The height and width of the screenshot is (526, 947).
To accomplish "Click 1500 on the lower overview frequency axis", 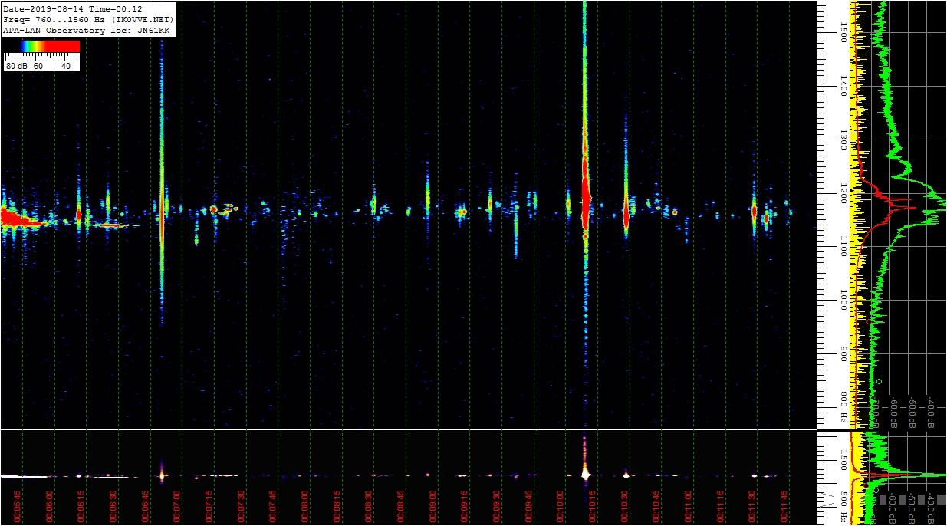I will [843, 461].
